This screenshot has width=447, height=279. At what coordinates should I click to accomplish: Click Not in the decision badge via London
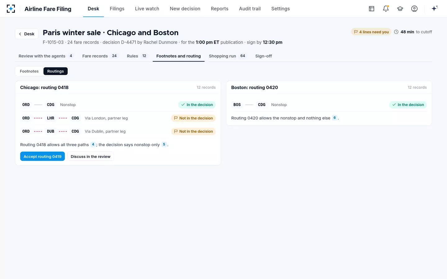coord(193,118)
